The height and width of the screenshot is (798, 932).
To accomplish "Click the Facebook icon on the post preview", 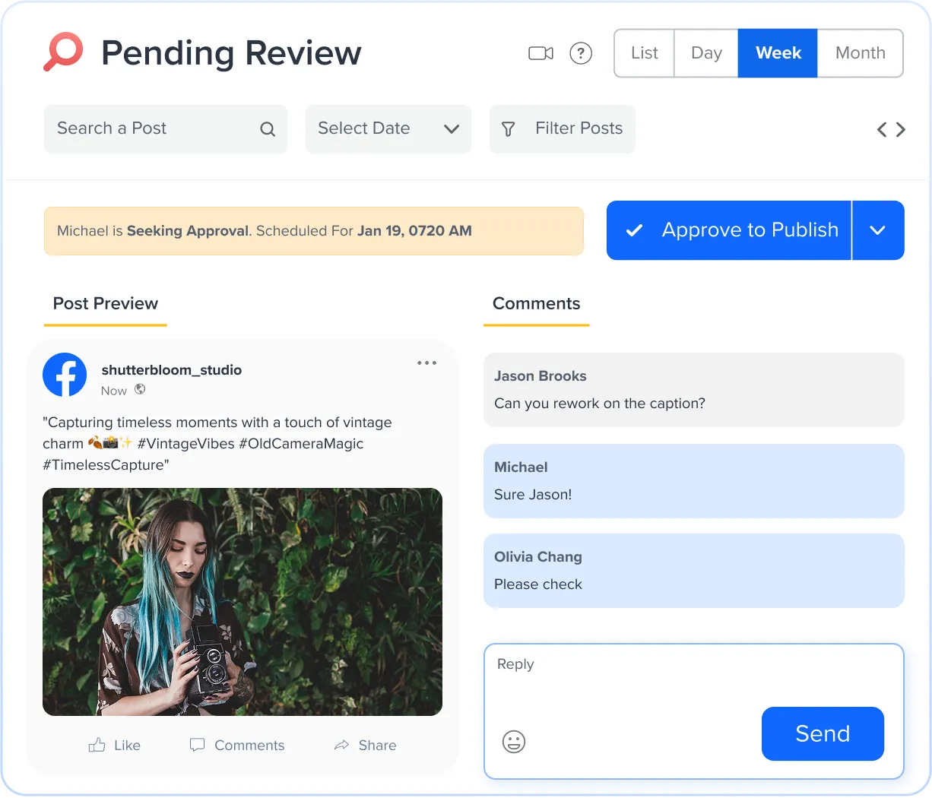I will (65, 375).
